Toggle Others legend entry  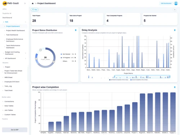click(x=68, y=61)
